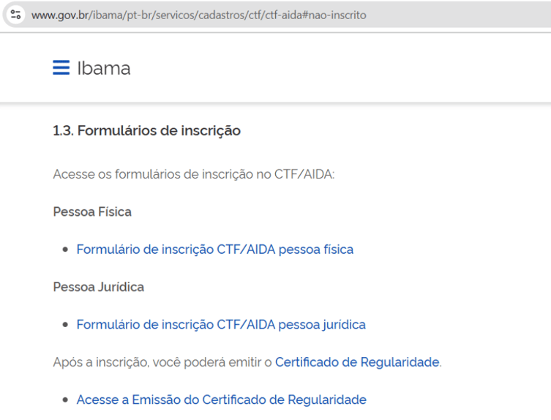Click the site information icon in address bar
551x420 pixels.
16,15
